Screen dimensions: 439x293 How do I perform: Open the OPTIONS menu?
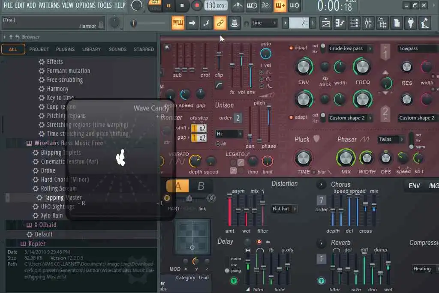pyautogui.click(x=86, y=5)
